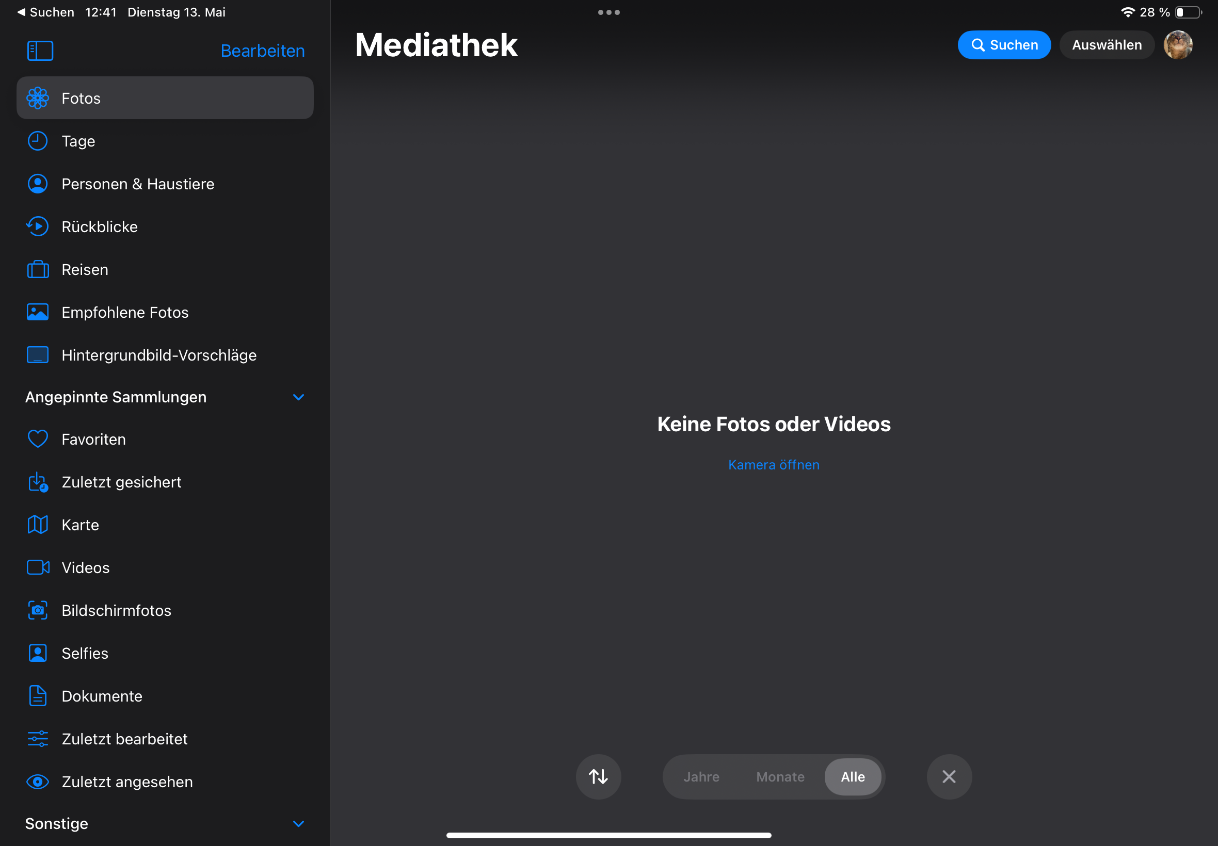
Task: Click the Auswählen button
Action: pos(1107,45)
